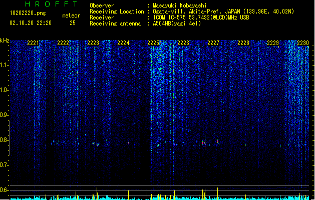Select the filename 10202220.png
315x200 pixels.
[28, 13]
